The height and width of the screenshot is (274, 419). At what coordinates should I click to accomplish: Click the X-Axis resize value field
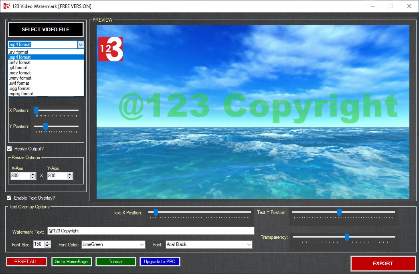[x=20, y=176]
